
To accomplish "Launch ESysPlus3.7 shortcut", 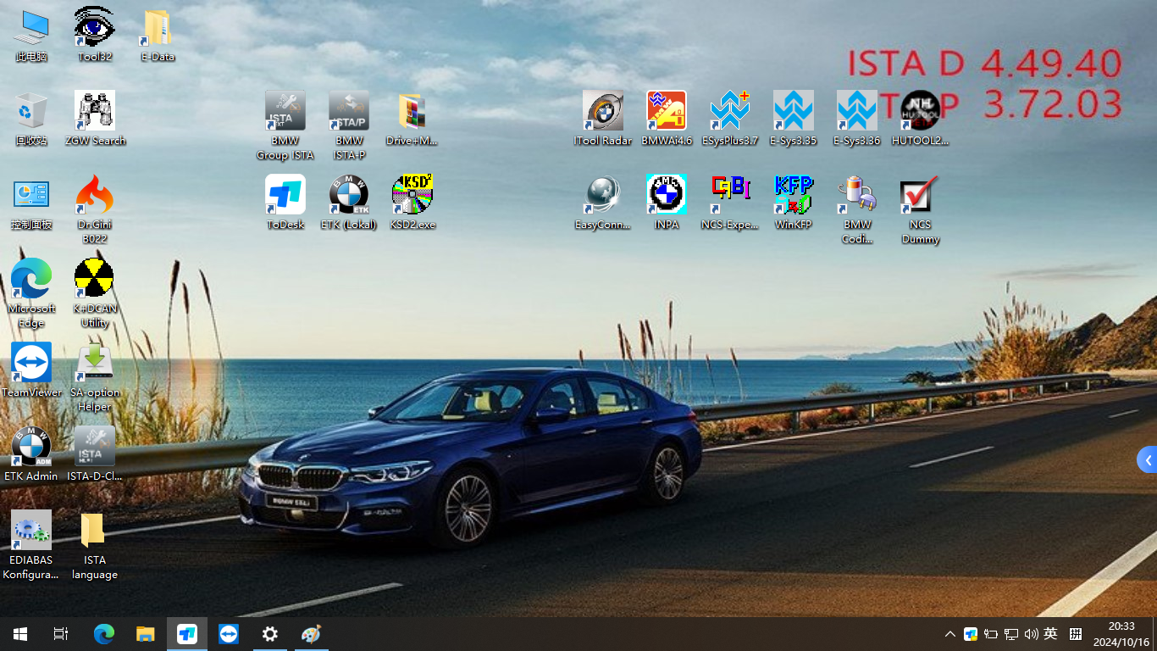I will click(x=730, y=119).
